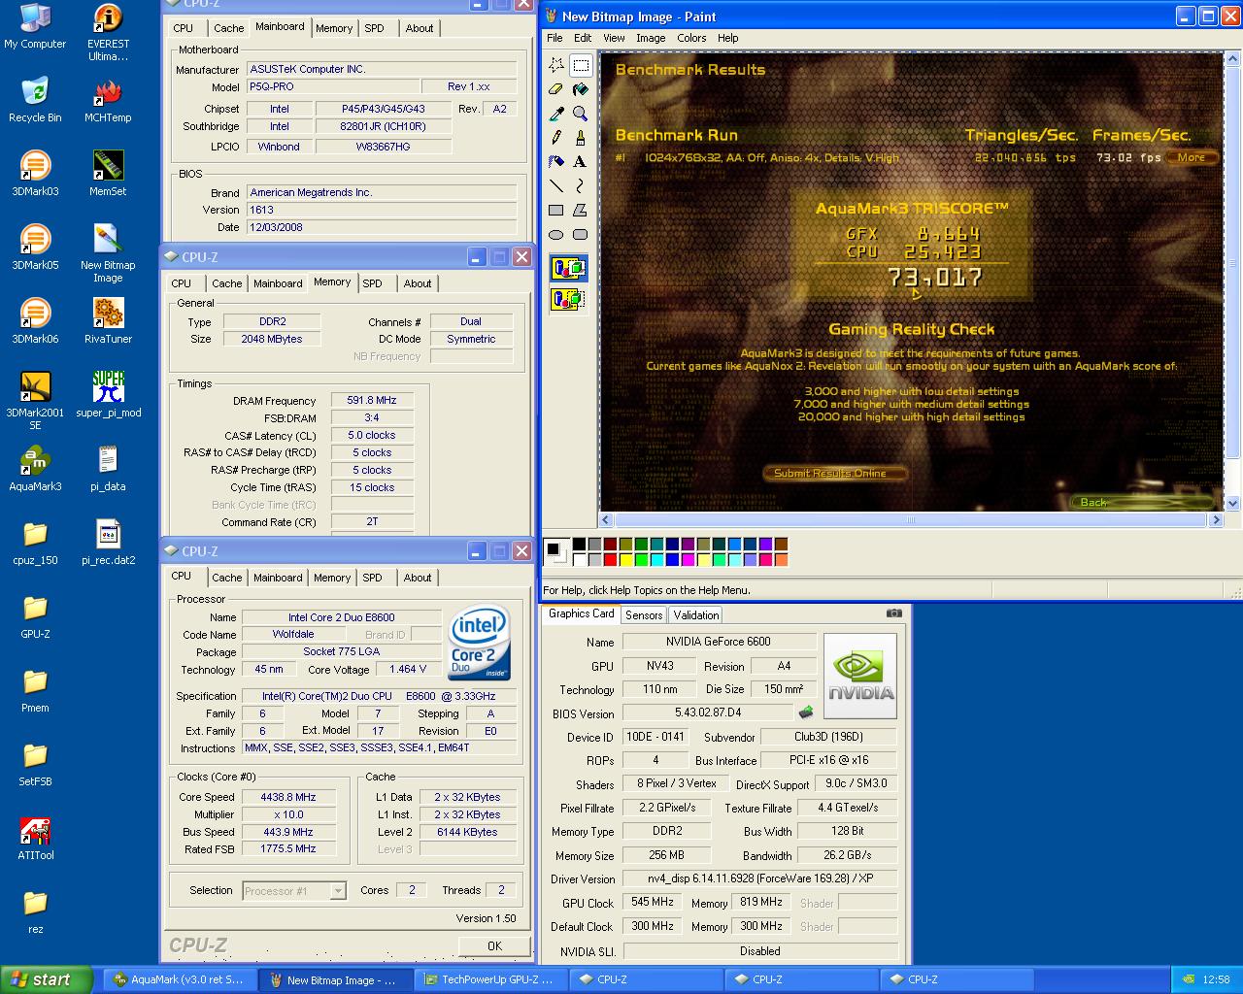Select the Polygon tool in Paint

[x=581, y=210]
